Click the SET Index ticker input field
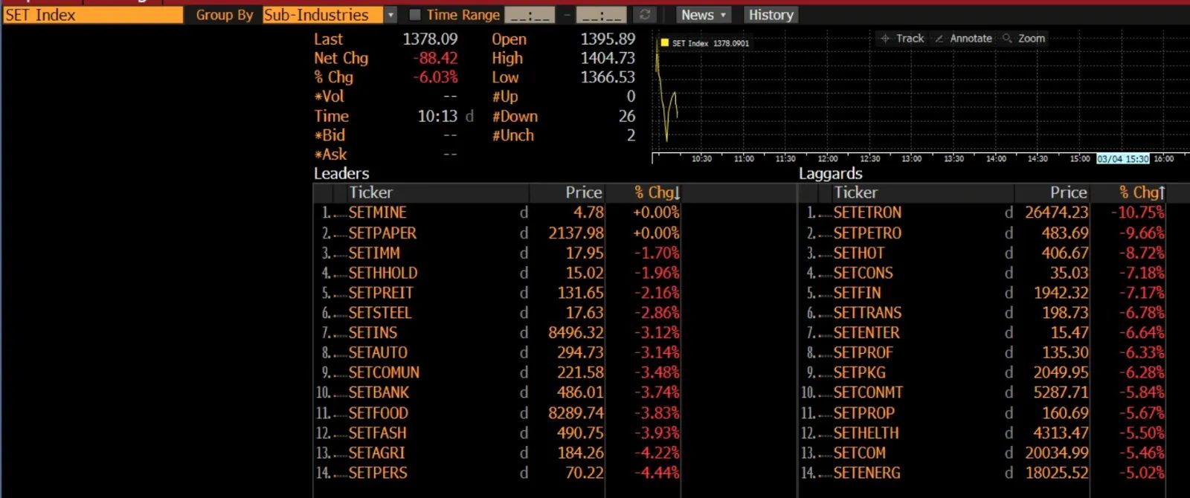 [93, 15]
